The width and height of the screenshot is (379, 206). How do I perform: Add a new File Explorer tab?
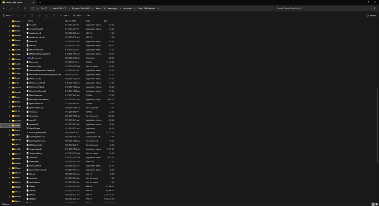click(x=40, y=2)
